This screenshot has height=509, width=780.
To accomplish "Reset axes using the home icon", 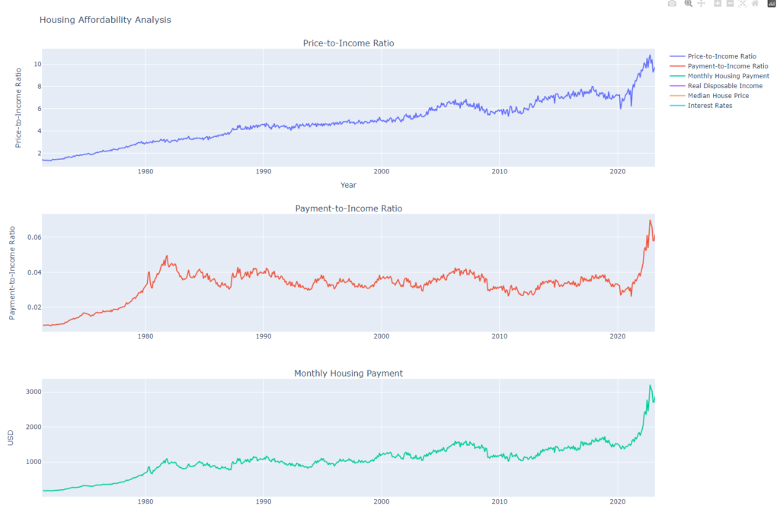I will tap(755, 4).
